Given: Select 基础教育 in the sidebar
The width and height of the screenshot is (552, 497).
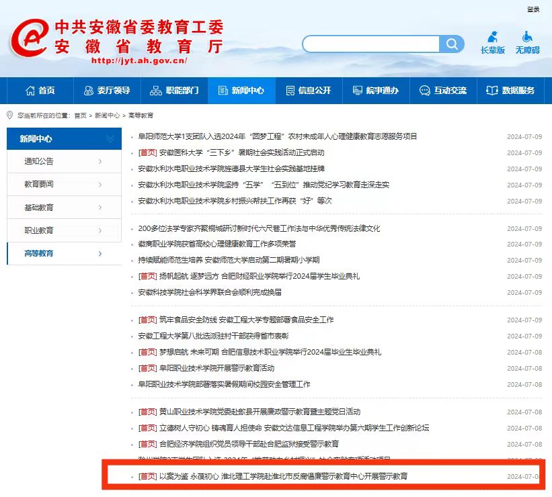Looking at the screenshot, I should tap(39, 208).
